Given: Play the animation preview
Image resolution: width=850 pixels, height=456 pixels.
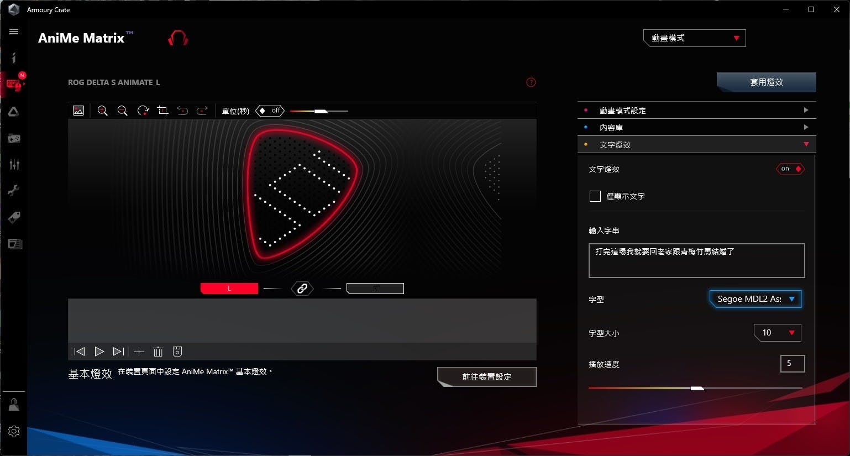Looking at the screenshot, I should 99,352.
